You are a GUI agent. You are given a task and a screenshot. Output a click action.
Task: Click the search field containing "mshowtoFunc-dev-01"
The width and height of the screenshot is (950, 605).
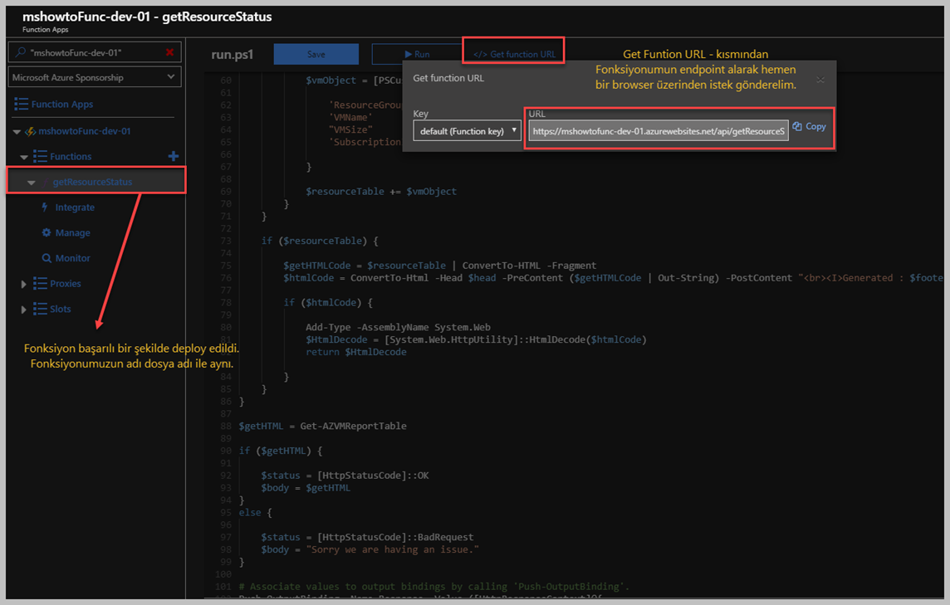click(x=95, y=52)
